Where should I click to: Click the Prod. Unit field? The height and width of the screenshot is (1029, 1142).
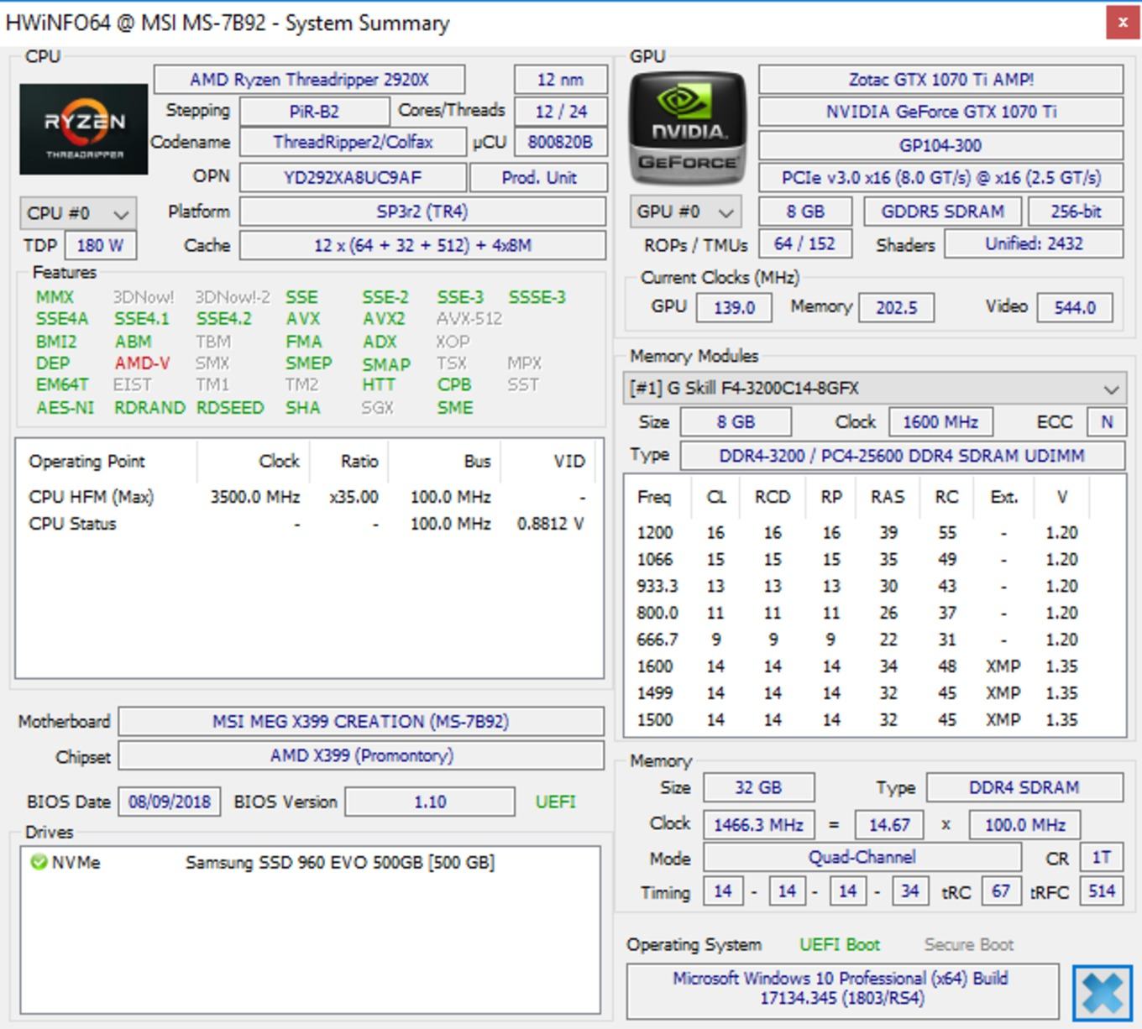(538, 178)
